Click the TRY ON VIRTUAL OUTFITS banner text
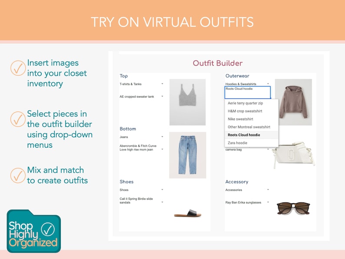Viewport: 345px width, 259px height. [172, 22]
